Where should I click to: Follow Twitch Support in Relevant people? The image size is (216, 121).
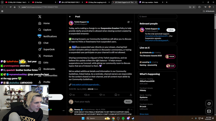(171, 30)
